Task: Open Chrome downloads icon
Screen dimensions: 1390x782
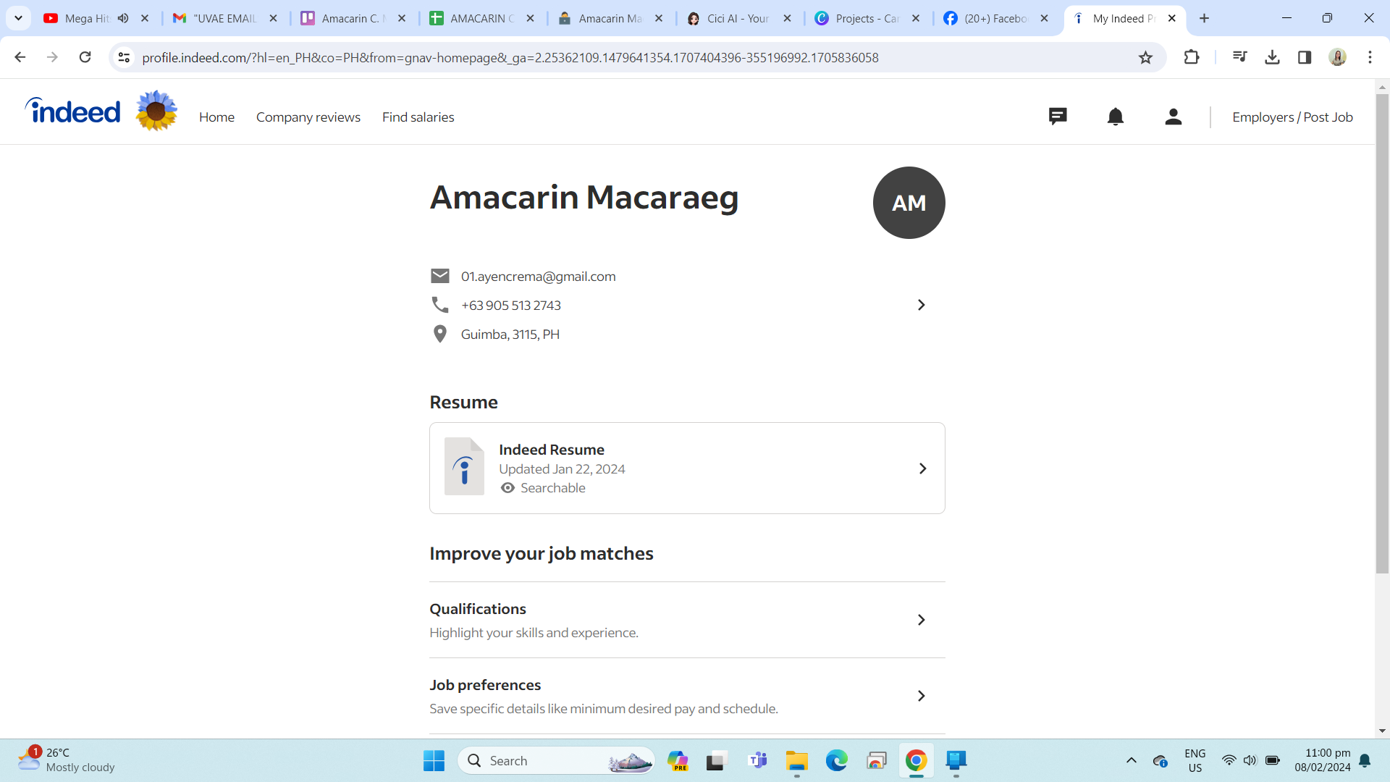Action: tap(1272, 57)
